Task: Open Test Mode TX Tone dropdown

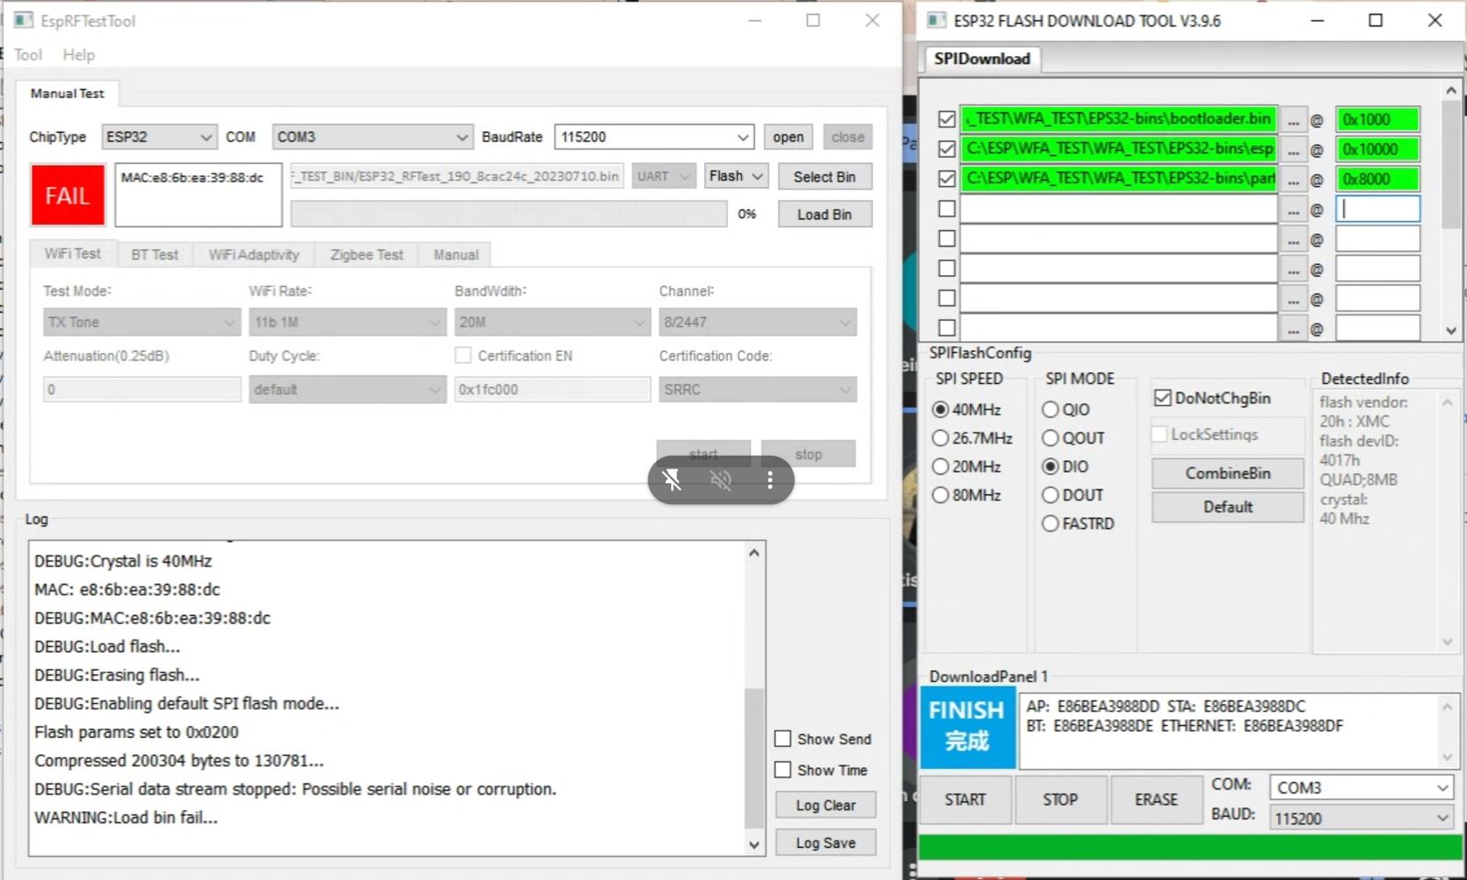Action: (142, 322)
